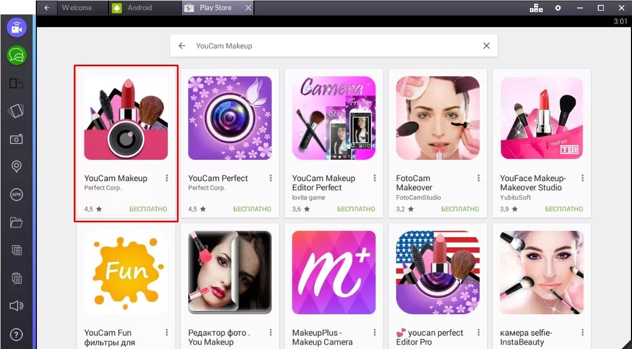This screenshot has height=349, width=632.
Task: Click FotoCamStudio developer name
Action: pyautogui.click(x=418, y=197)
